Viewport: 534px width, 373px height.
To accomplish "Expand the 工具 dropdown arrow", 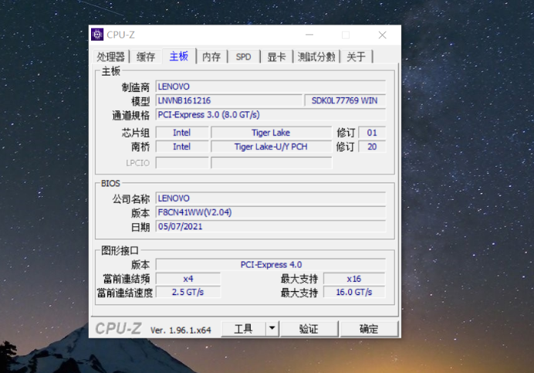I will pyautogui.click(x=272, y=329).
